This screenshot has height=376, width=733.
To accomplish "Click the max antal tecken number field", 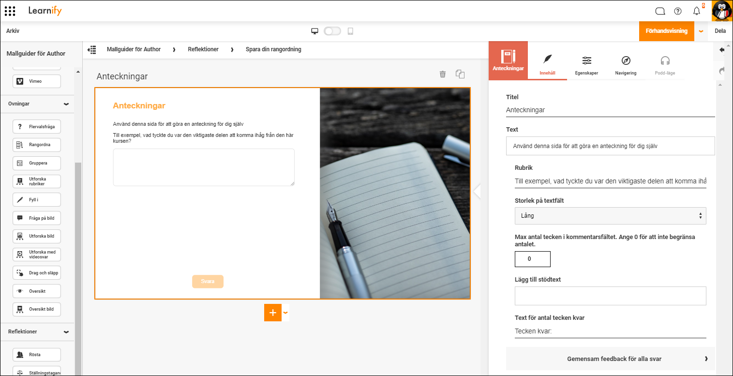I will [532, 259].
